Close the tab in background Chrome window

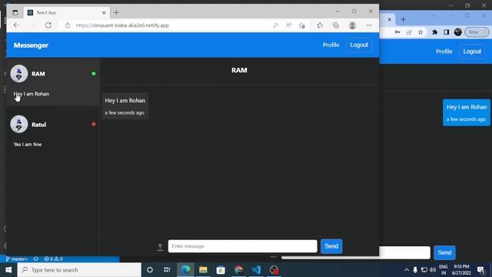(390, 19)
